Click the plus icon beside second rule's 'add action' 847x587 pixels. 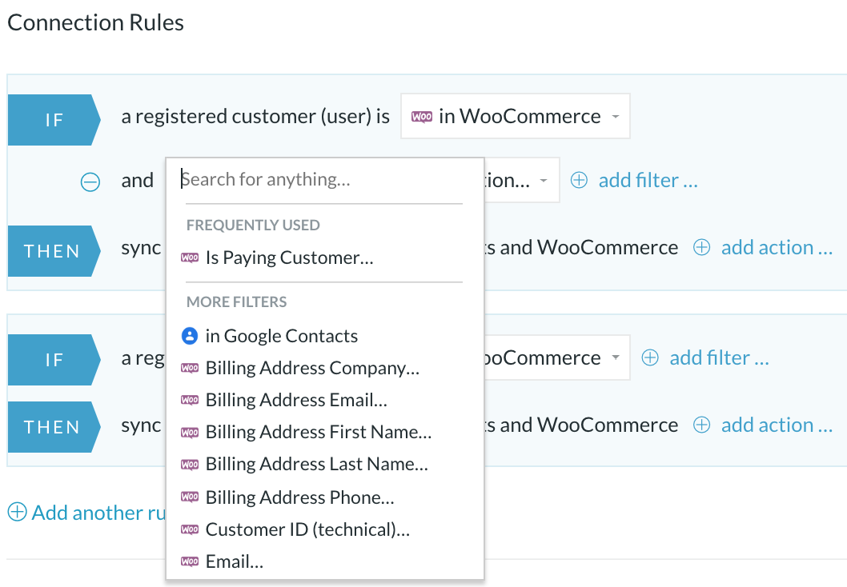click(x=701, y=425)
